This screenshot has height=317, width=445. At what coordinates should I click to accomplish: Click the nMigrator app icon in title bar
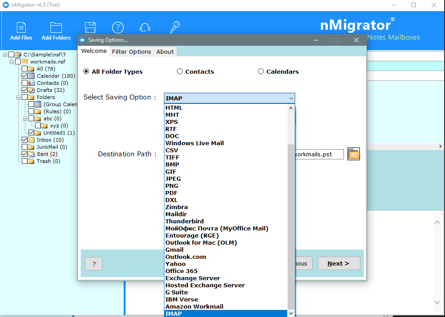click(x=5, y=5)
